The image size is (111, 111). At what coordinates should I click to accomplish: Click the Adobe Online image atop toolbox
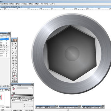(14, 40)
